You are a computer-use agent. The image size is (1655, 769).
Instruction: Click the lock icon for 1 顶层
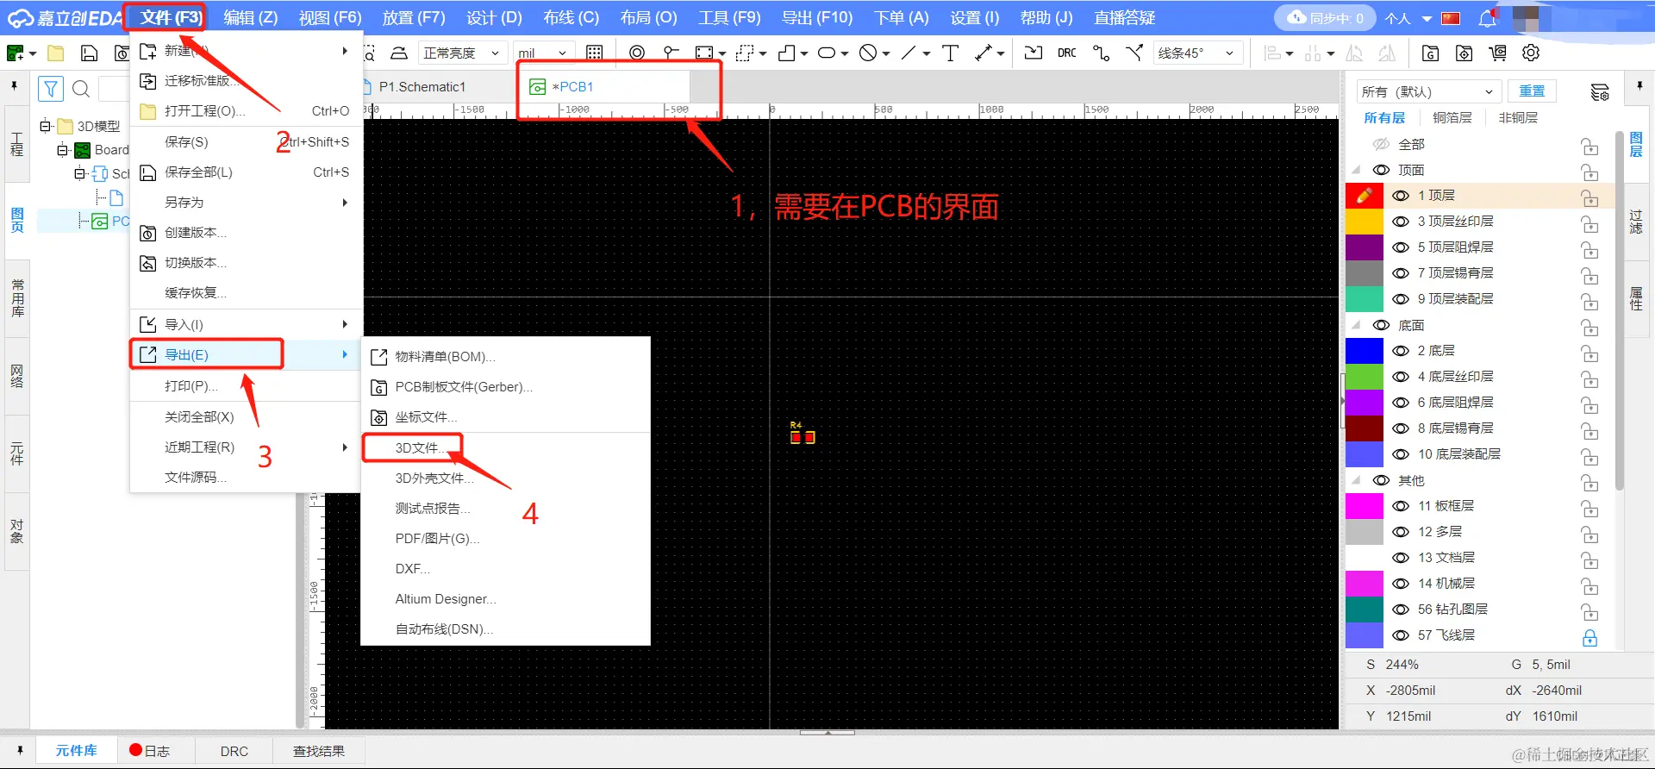tap(1590, 197)
